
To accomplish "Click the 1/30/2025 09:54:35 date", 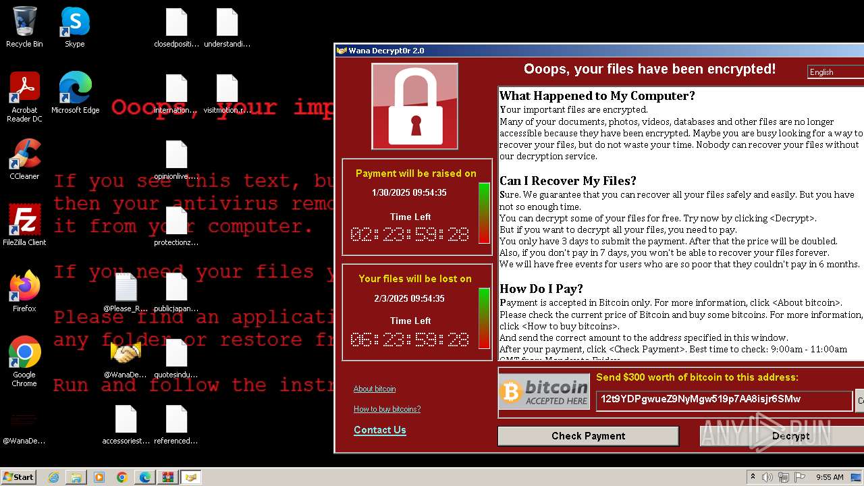I will pos(409,193).
